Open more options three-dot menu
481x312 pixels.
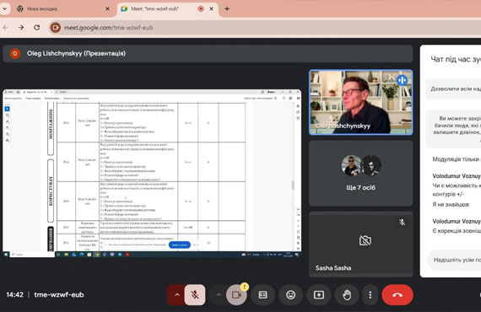(370, 295)
